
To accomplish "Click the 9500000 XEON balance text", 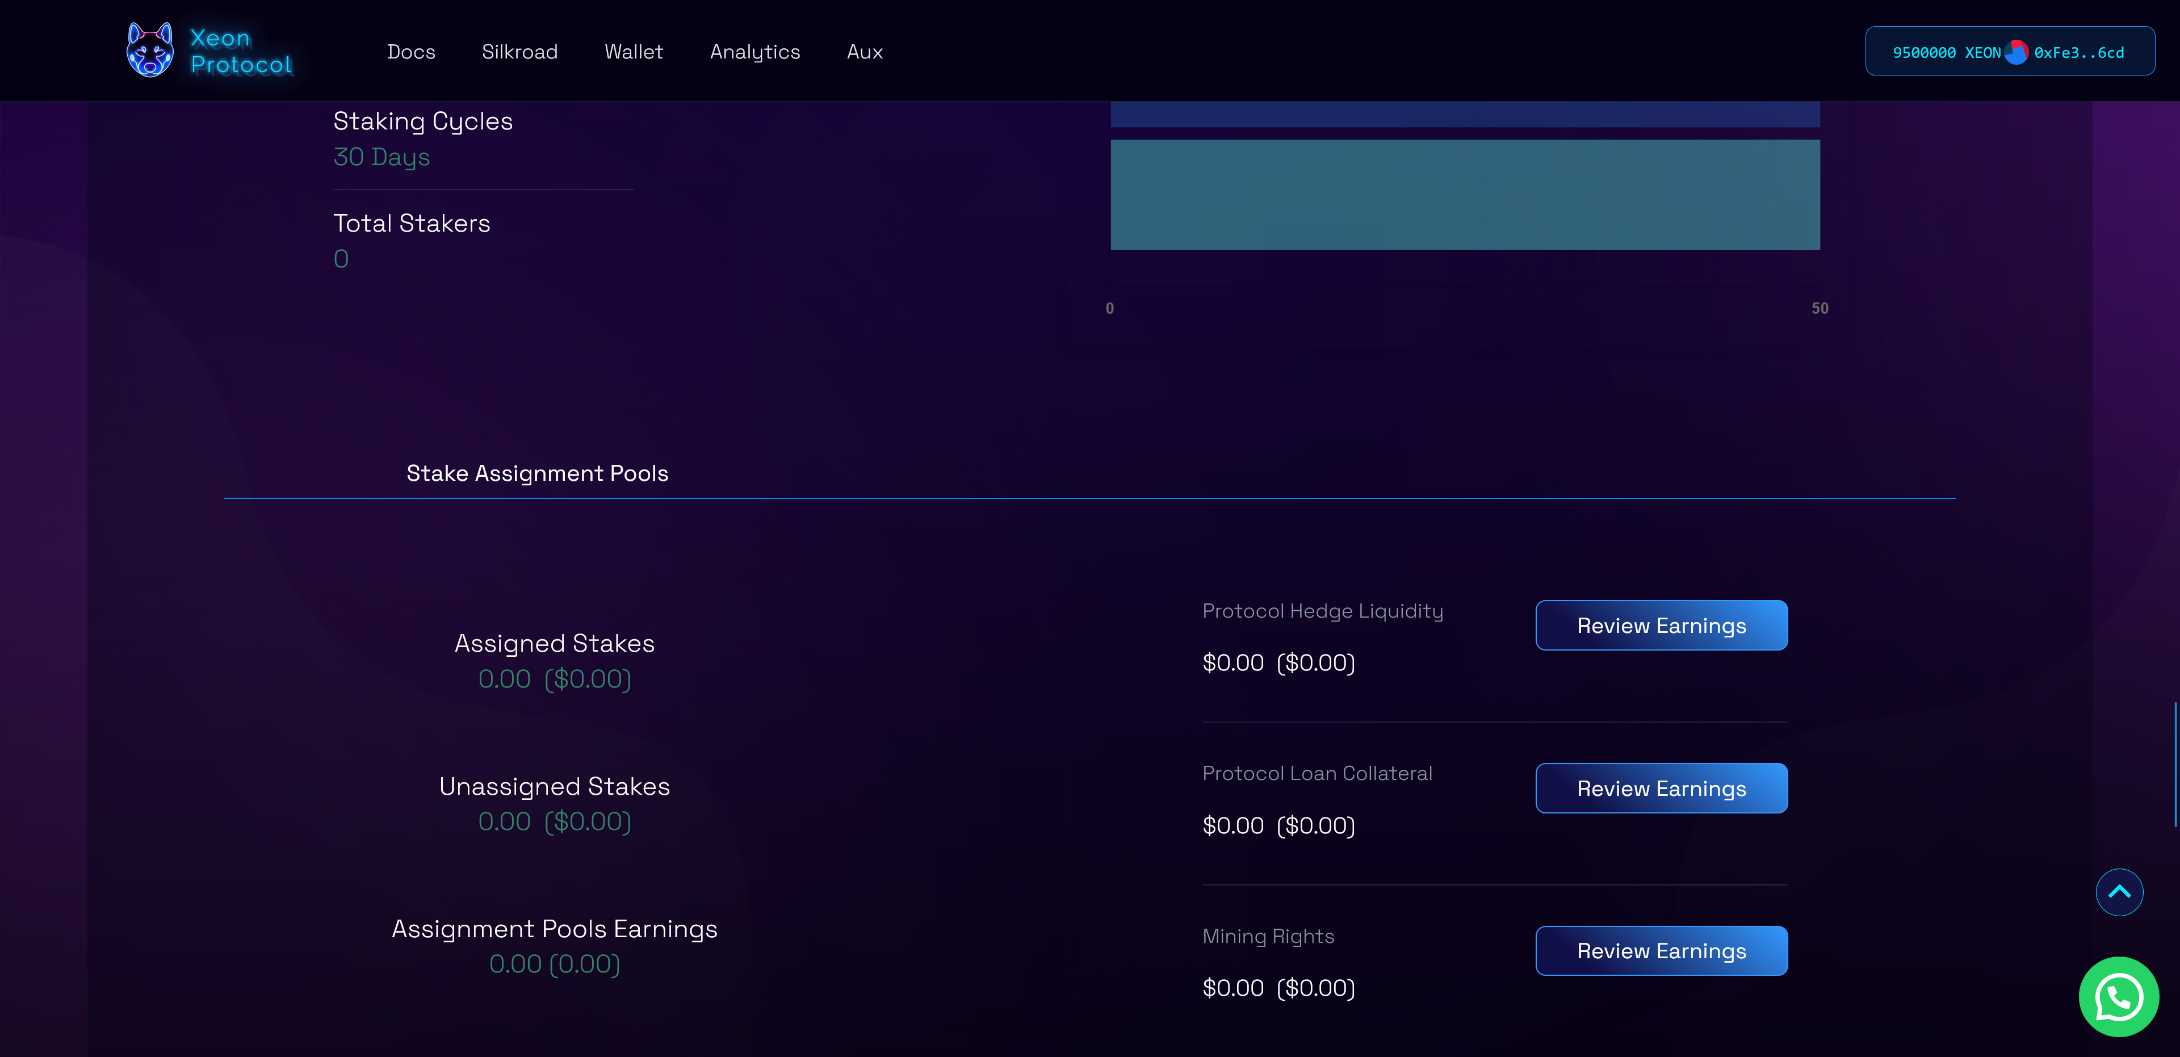I will (x=1946, y=52).
